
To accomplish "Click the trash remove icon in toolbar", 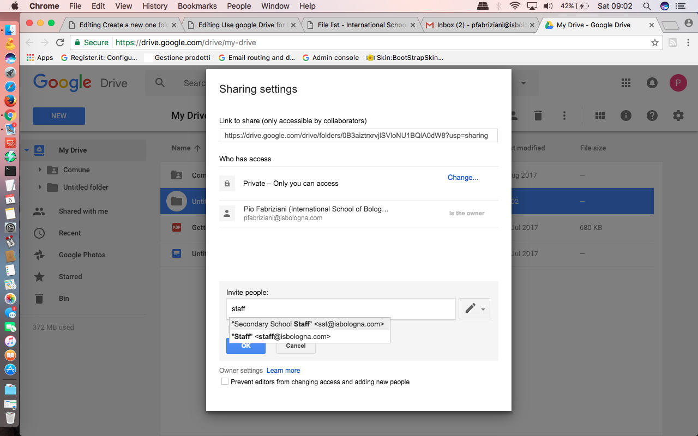I will pyautogui.click(x=538, y=116).
